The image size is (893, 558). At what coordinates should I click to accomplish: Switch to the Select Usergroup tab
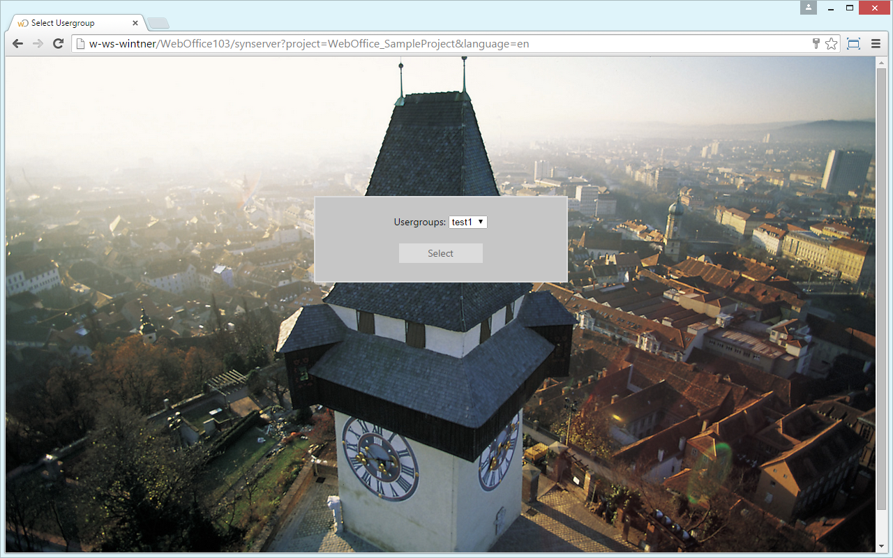[70, 22]
